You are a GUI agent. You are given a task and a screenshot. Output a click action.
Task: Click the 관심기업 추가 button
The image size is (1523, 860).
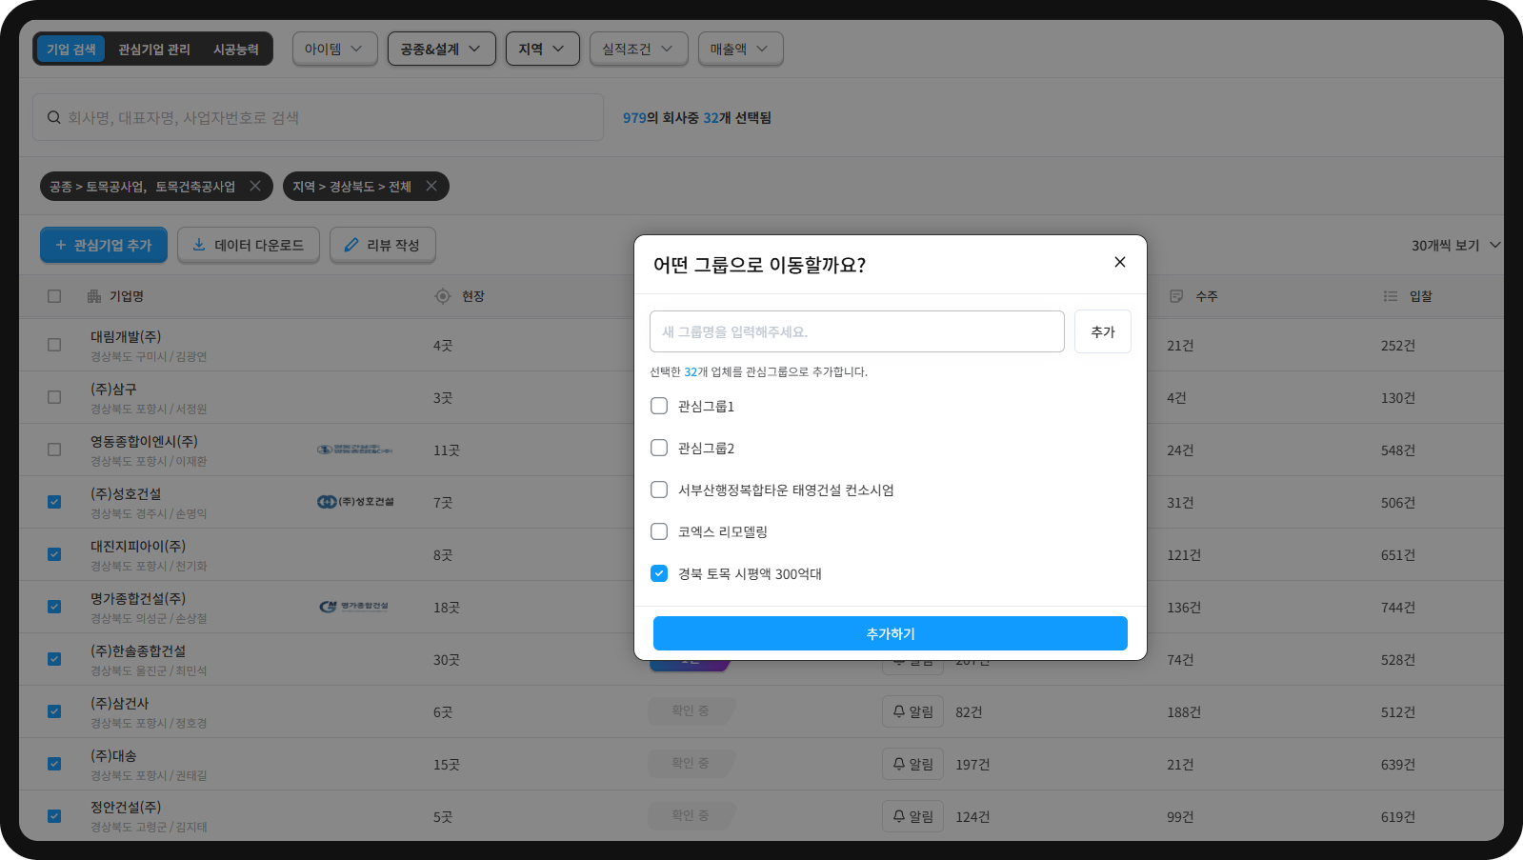tap(103, 245)
